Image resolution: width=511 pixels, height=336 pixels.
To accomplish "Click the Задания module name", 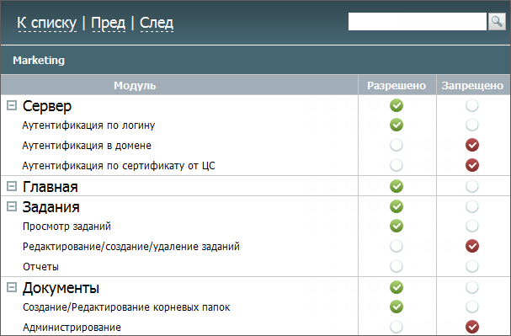I will point(51,207).
